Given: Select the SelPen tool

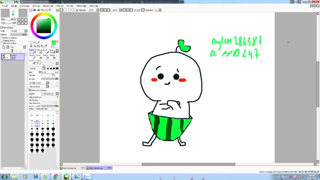Looking at the screenshot, I should tap(45, 57).
